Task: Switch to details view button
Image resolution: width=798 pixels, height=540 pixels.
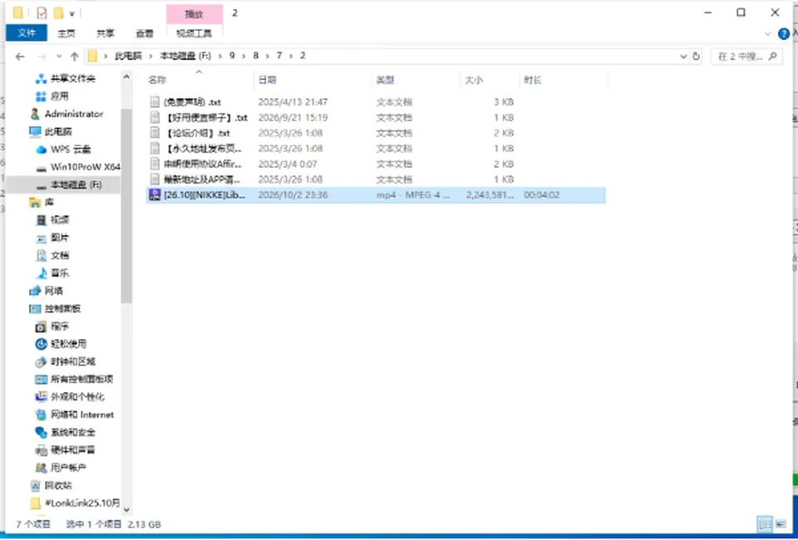Action: 765,524
